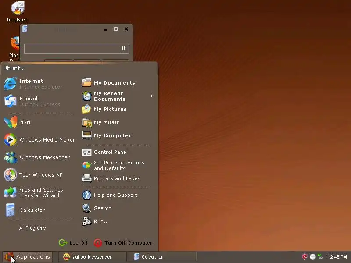
Task: Click the Ubuntu user name header
Action: (x=13, y=68)
